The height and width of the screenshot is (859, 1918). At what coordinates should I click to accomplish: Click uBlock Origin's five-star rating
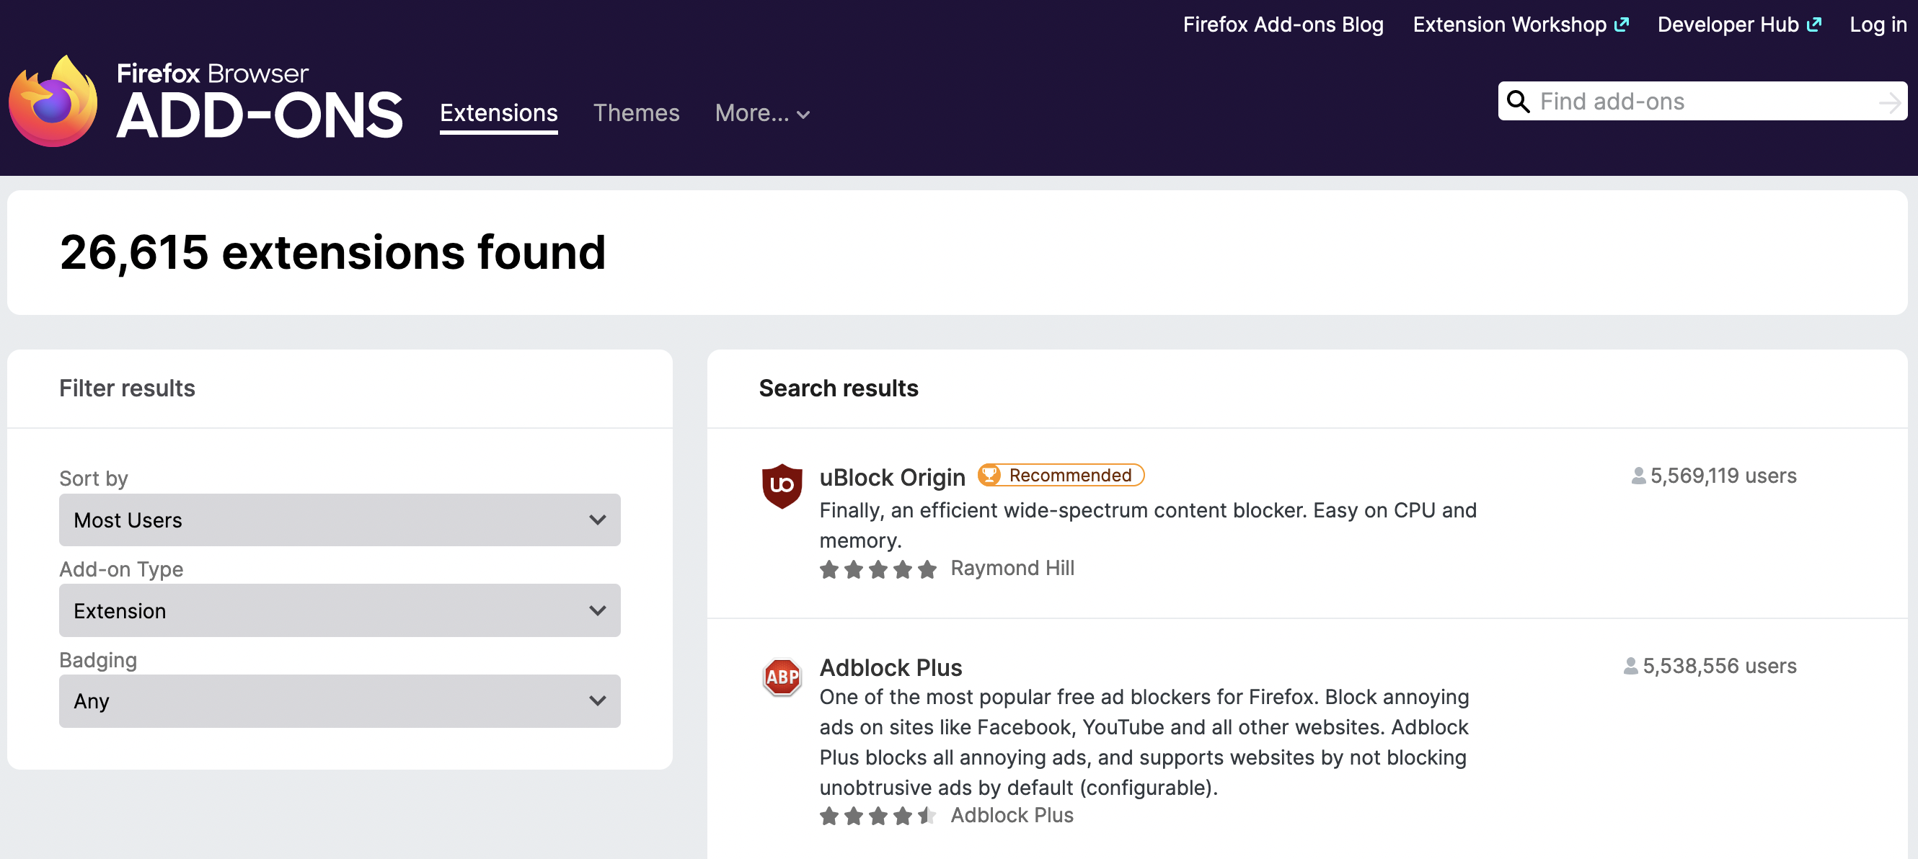tap(877, 569)
